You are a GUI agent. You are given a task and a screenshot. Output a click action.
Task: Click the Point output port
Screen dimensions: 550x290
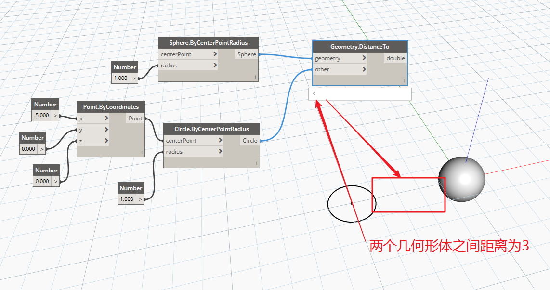coord(135,119)
